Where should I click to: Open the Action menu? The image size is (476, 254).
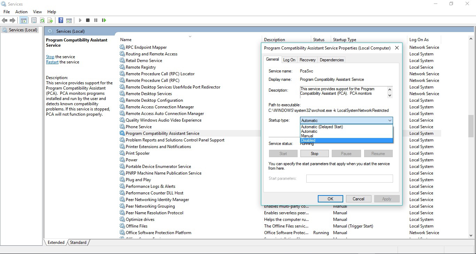click(21, 12)
